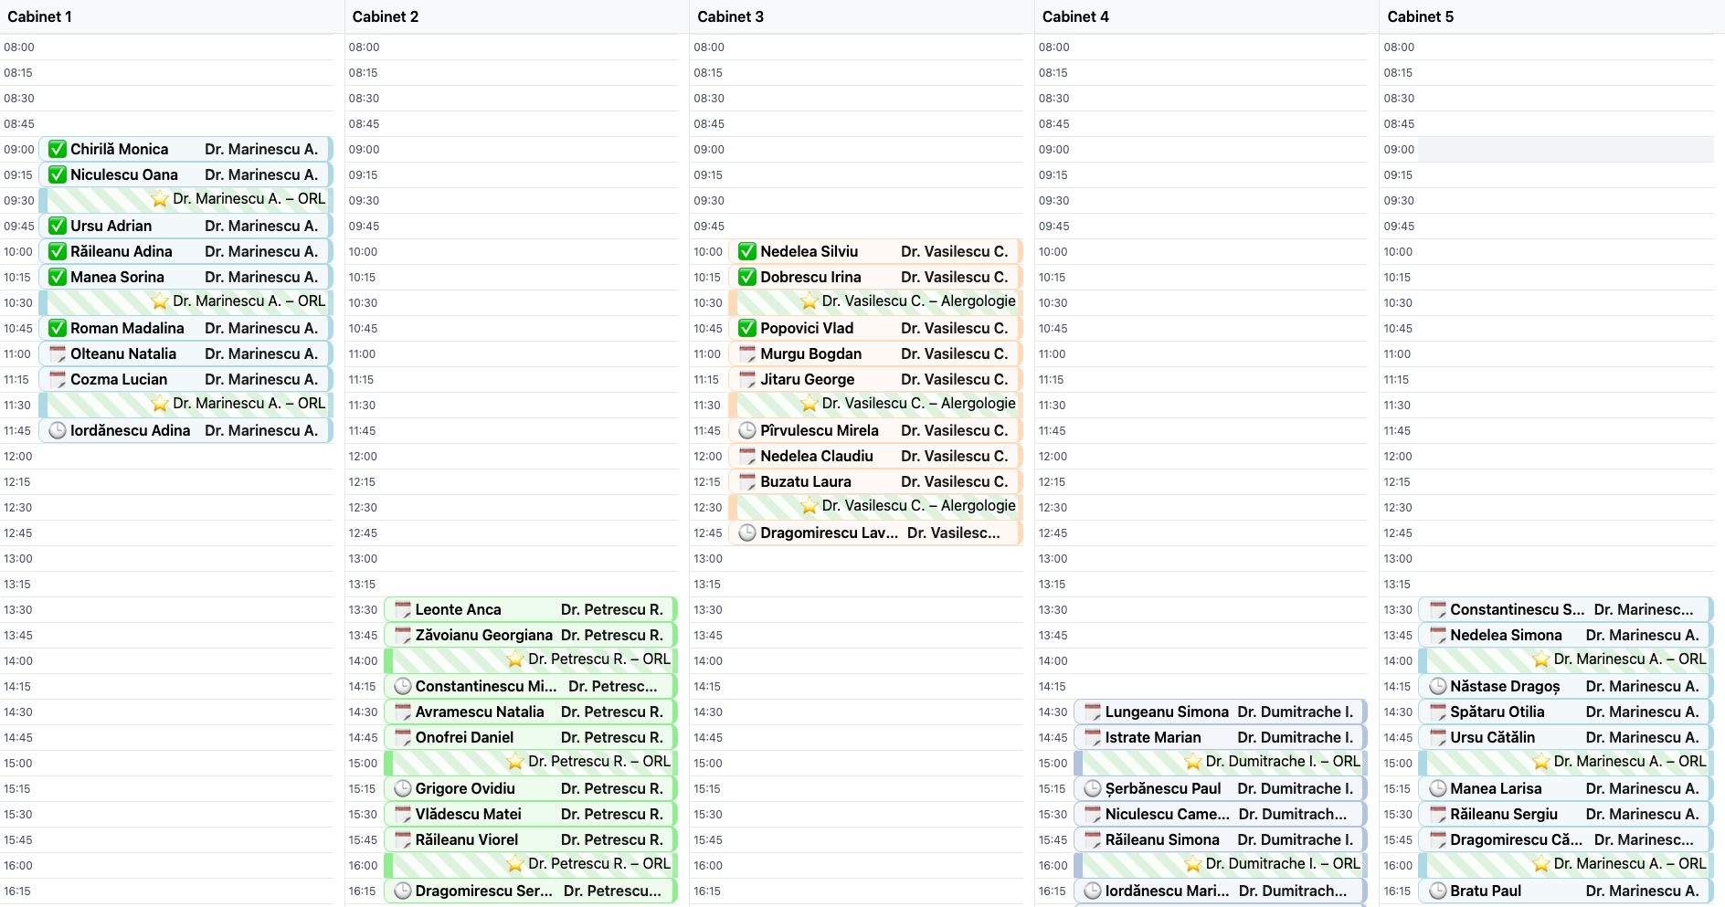The width and height of the screenshot is (1725, 907).
Task: Select the calendar icon for Cozma Lucian
Action: click(58, 379)
